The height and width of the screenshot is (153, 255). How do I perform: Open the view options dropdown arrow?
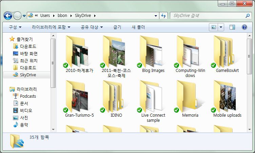(x=221, y=27)
